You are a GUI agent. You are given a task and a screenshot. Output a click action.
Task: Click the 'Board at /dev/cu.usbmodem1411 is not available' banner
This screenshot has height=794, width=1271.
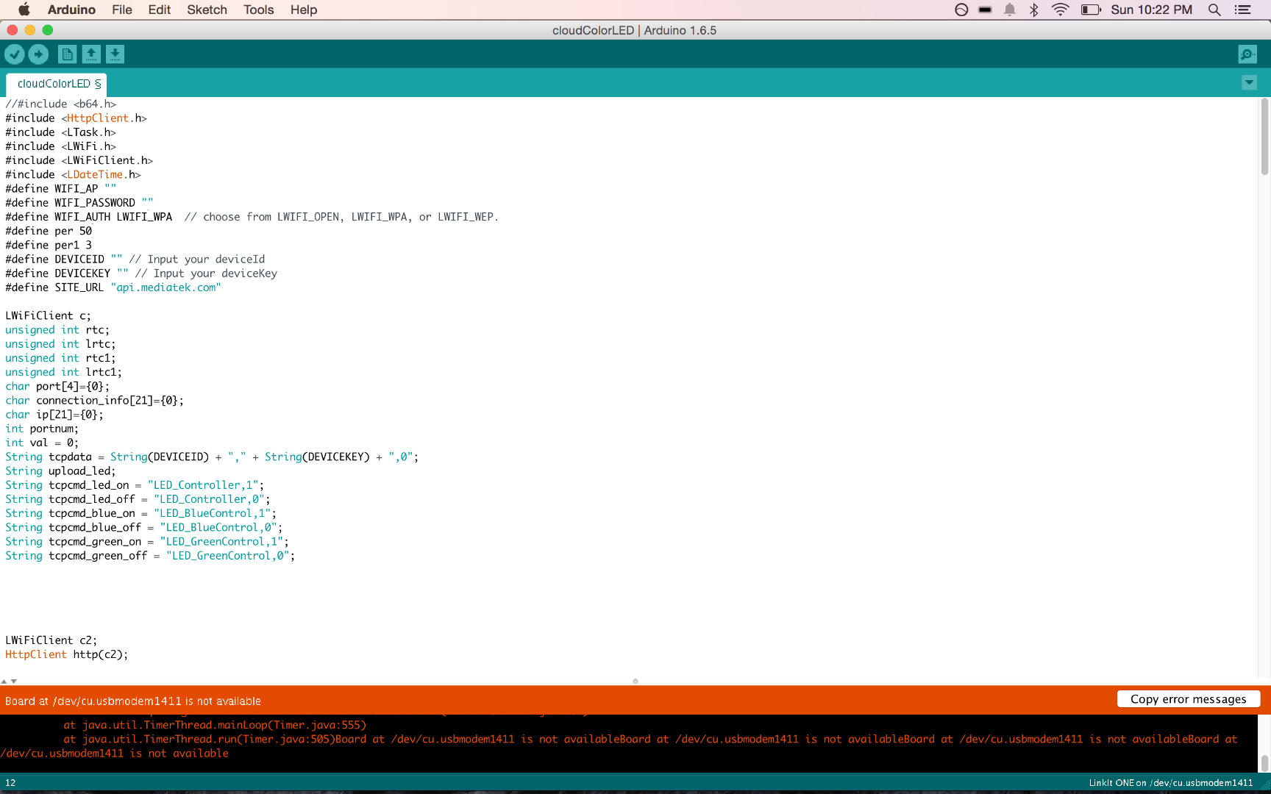click(133, 701)
